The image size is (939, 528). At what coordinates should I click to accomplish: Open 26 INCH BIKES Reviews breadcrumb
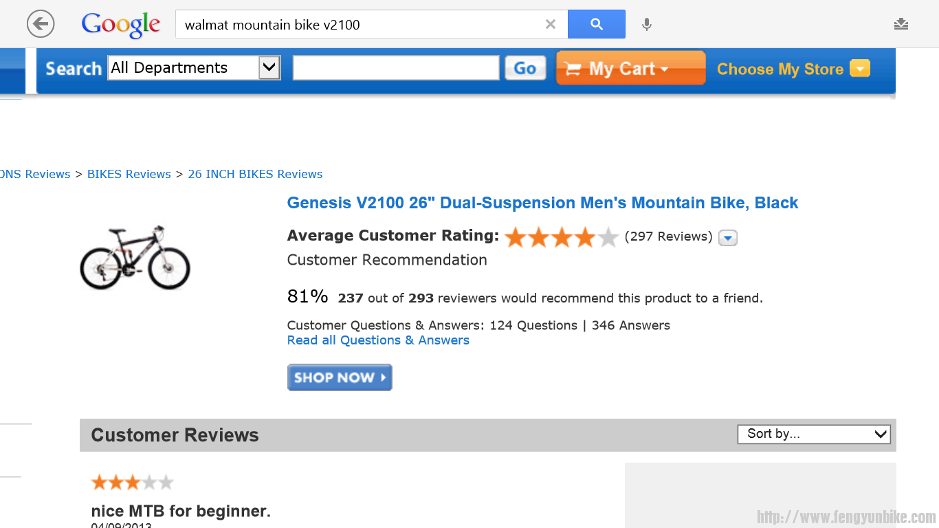point(255,174)
